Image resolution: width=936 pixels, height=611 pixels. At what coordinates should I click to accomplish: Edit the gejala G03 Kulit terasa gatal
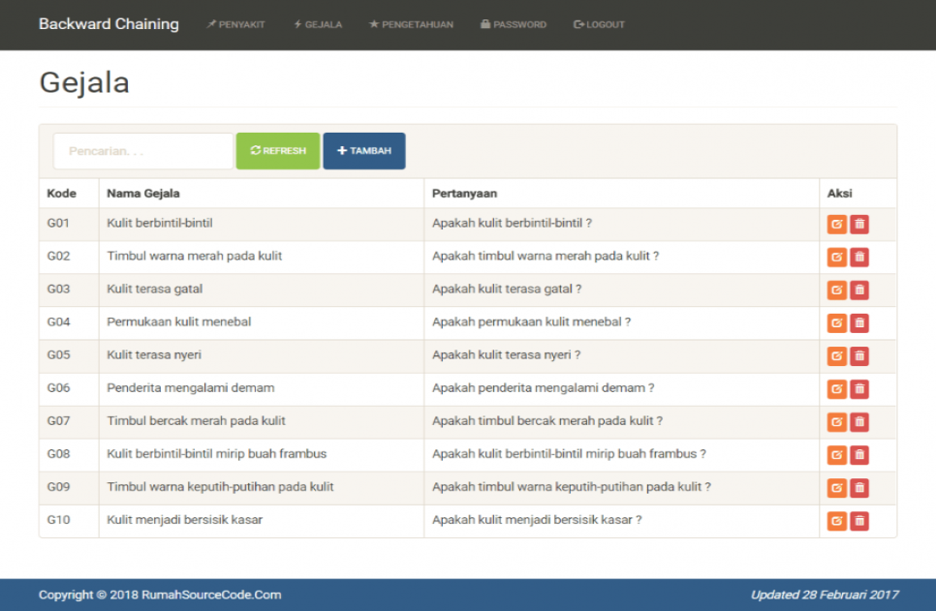(x=836, y=290)
